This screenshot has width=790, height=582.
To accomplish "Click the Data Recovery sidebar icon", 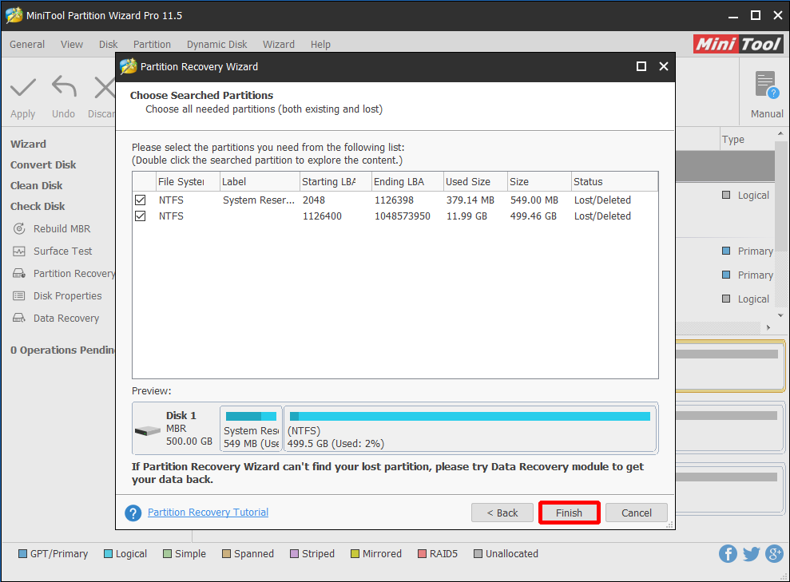I will click(x=19, y=319).
